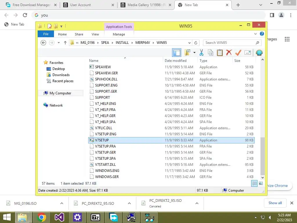Click the orange checkmark icon
This screenshot has width=297, height=223.
(x=238, y=53)
